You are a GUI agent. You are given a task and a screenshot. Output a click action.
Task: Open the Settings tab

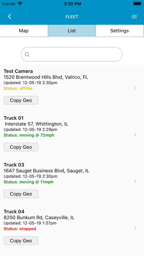point(119,31)
